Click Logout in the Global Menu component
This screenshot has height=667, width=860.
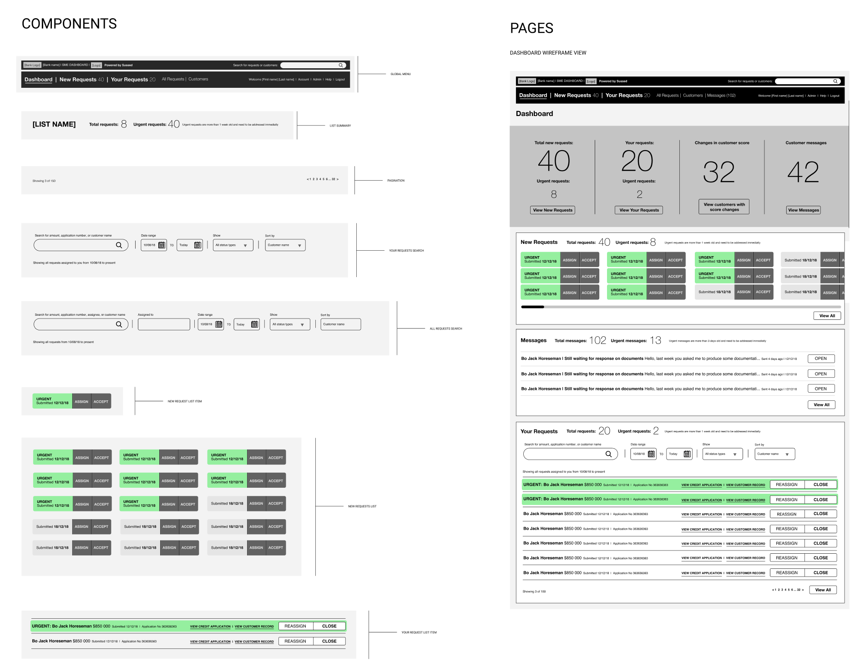340,80
